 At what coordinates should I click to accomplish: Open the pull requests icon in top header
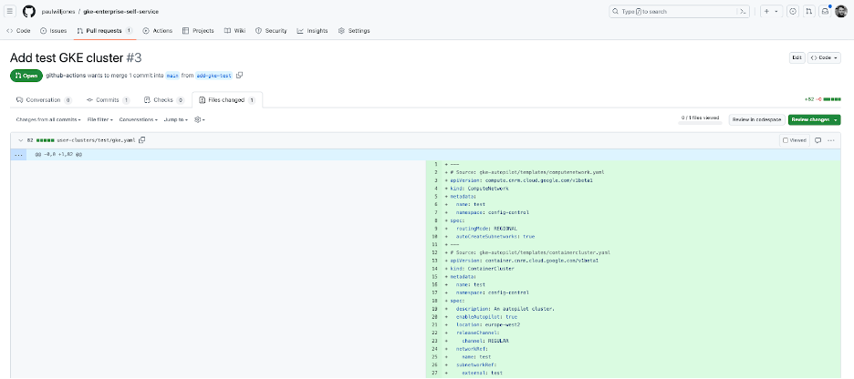click(x=808, y=11)
